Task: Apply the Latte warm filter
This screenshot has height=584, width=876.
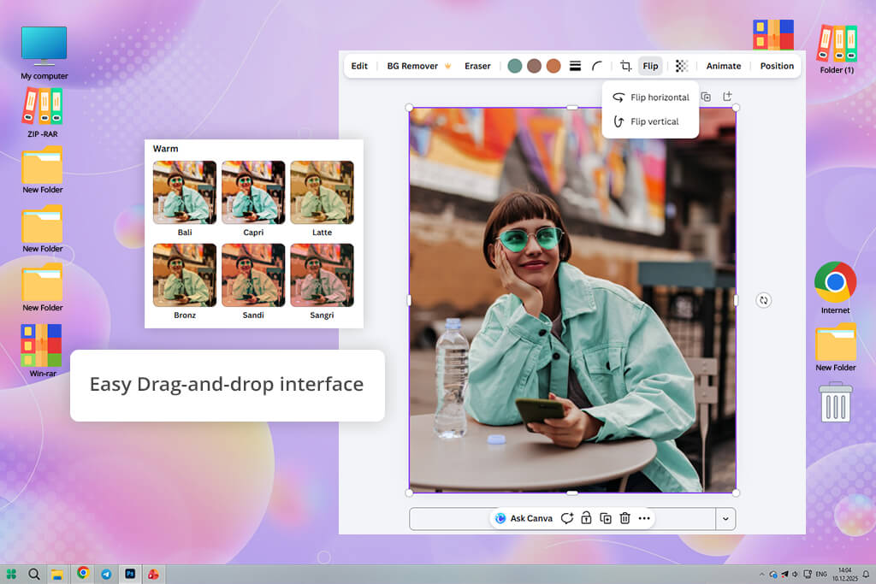Action: tap(322, 192)
